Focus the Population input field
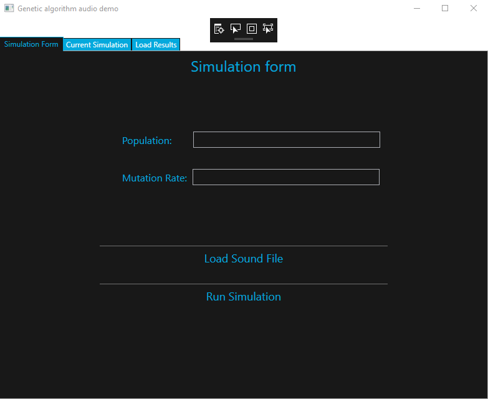Image resolution: width=488 pixels, height=399 pixels. click(x=286, y=140)
